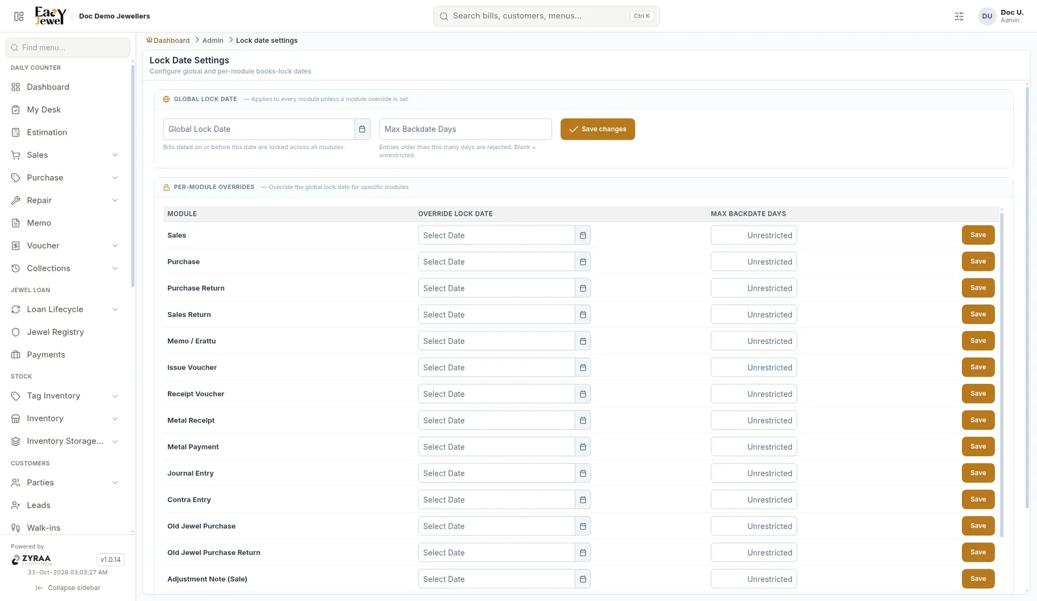
Task: Focus the global search bar
Action: pos(546,16)
